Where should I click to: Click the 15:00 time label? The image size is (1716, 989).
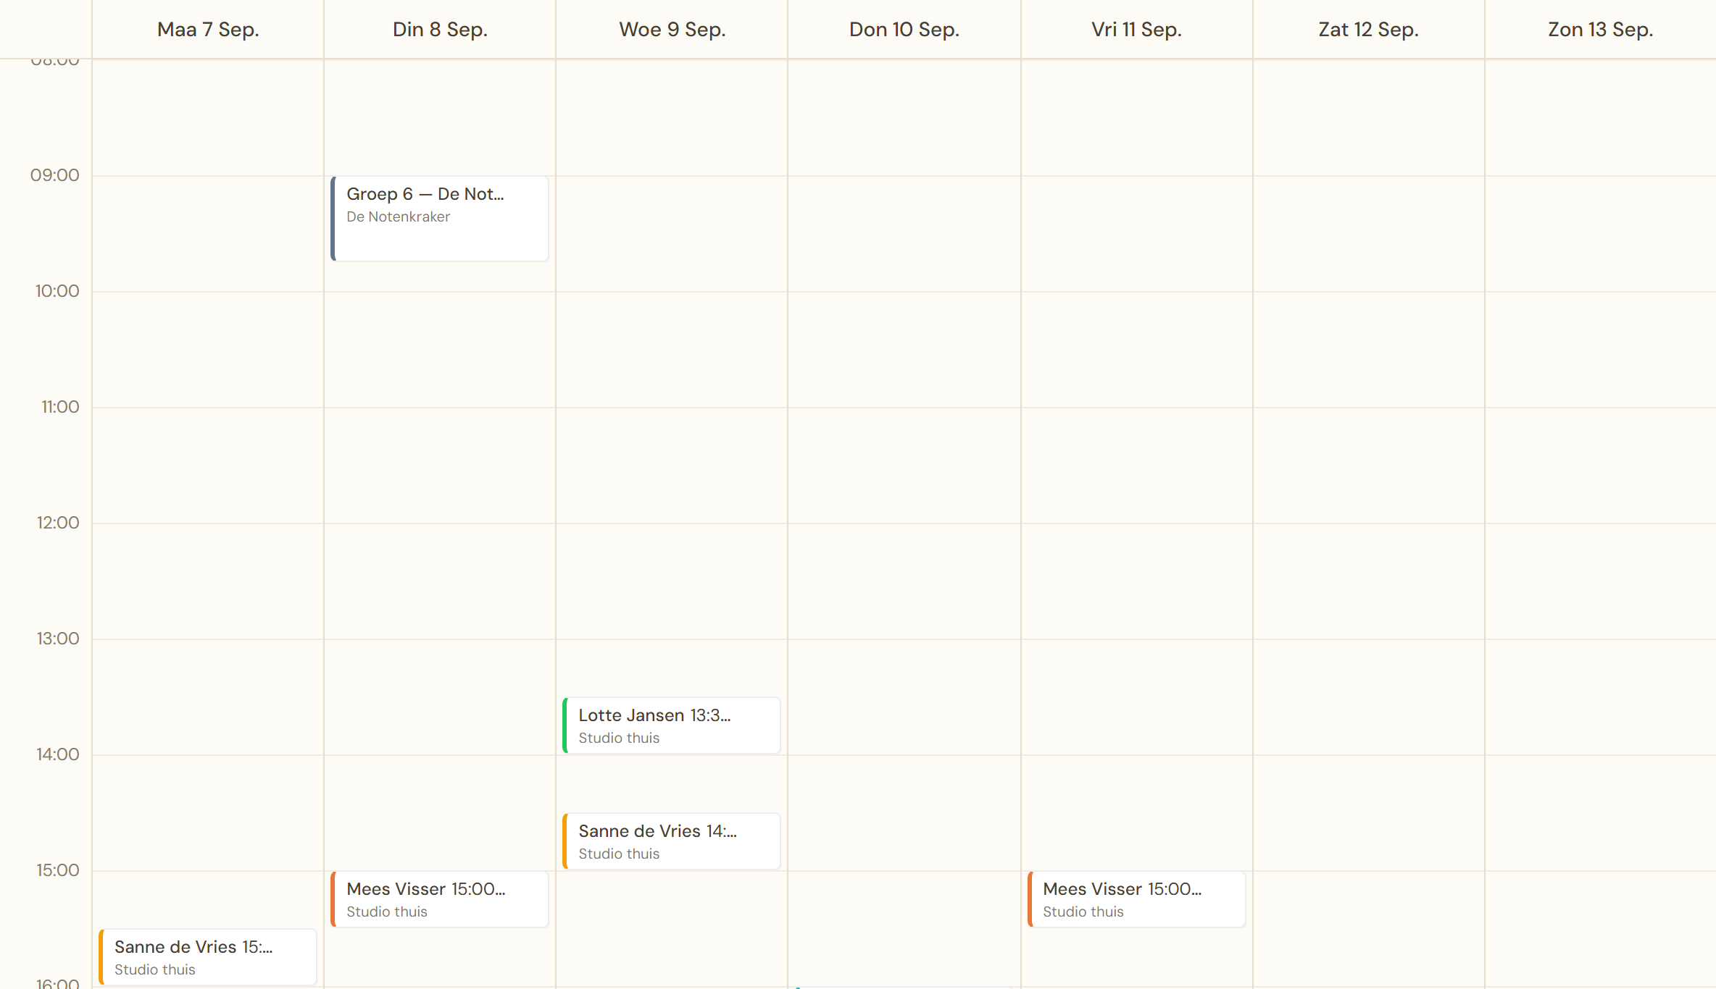pyautogui.click(x=58, y=870)
